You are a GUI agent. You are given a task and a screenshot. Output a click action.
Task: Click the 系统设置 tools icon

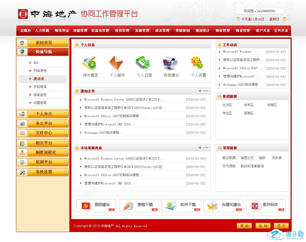pos(22,172)
